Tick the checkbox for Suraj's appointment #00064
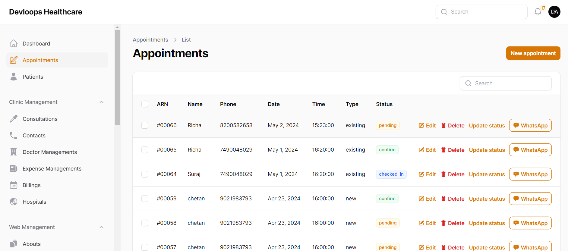The height and width of the screenshot is (251, 568). 145,174
